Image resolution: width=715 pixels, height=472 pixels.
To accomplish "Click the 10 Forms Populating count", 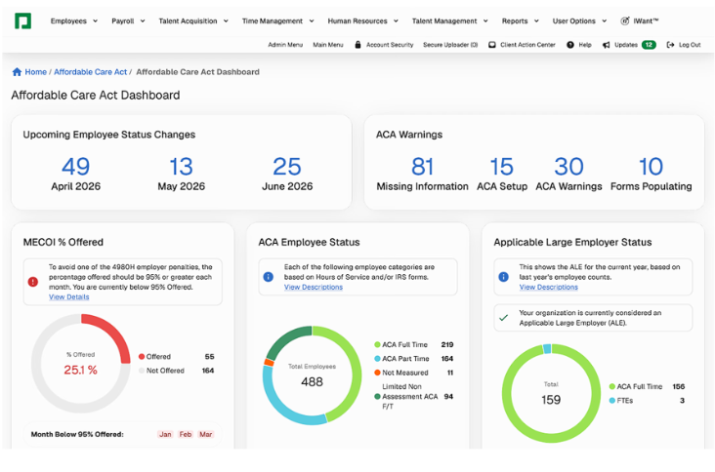I will pyautogui.click(x=651, y=167).
